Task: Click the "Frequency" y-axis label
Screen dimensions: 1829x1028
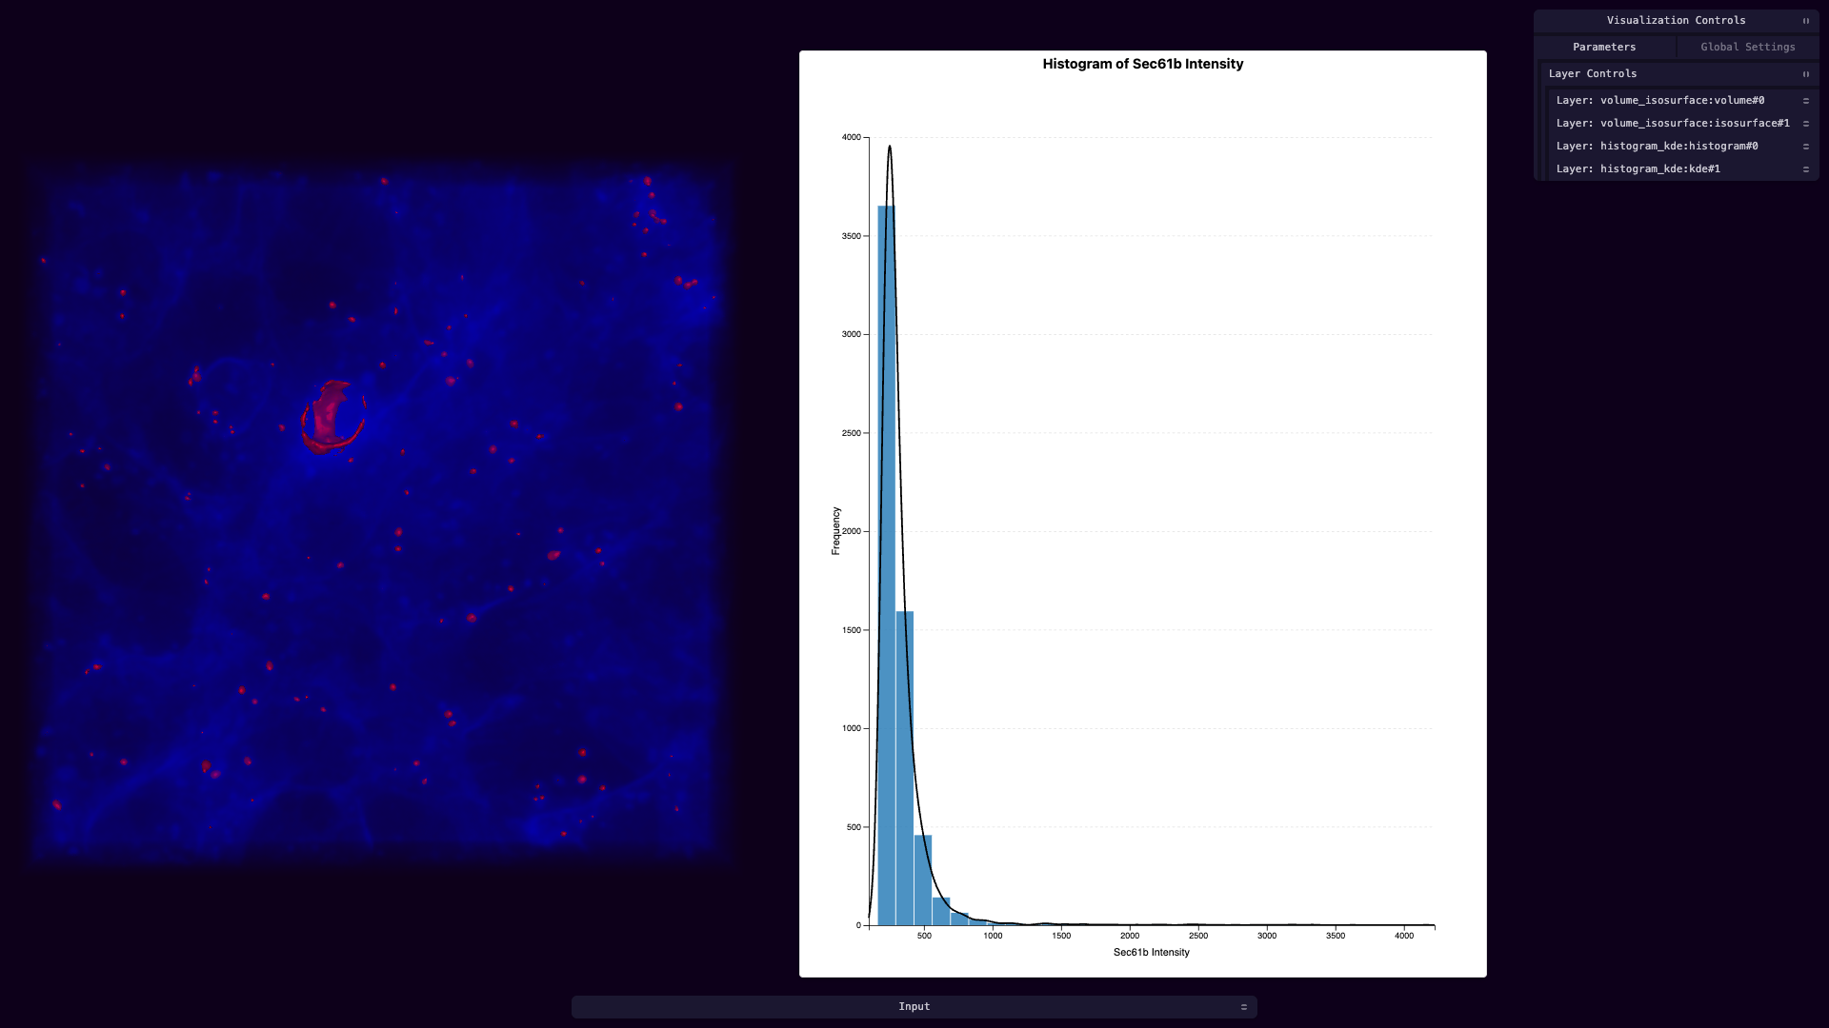Action: (x=835, y=531)
